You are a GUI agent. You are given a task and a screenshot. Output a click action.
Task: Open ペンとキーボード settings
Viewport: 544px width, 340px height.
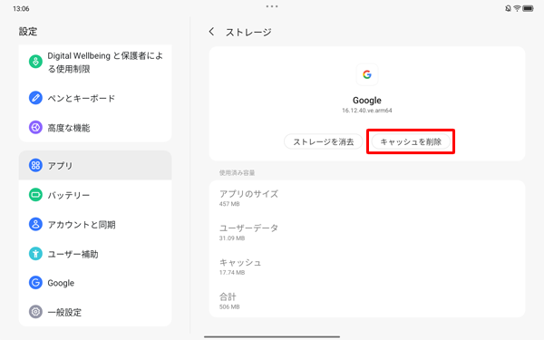coord(95,98)
